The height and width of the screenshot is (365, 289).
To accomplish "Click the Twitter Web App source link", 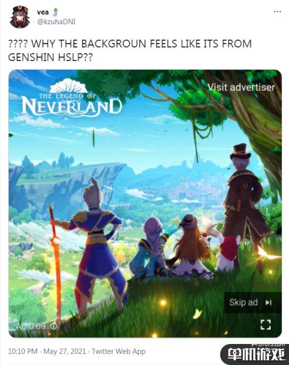I will (119, 351).
